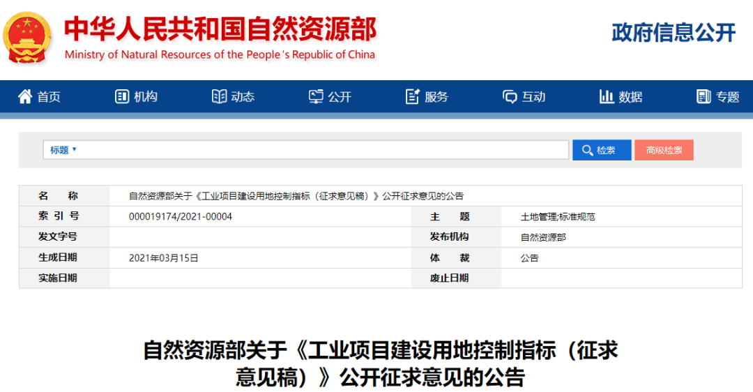The image size is (753, 392).
Task: Click the document pen icon beside 服务
Action: click(413, 96)
